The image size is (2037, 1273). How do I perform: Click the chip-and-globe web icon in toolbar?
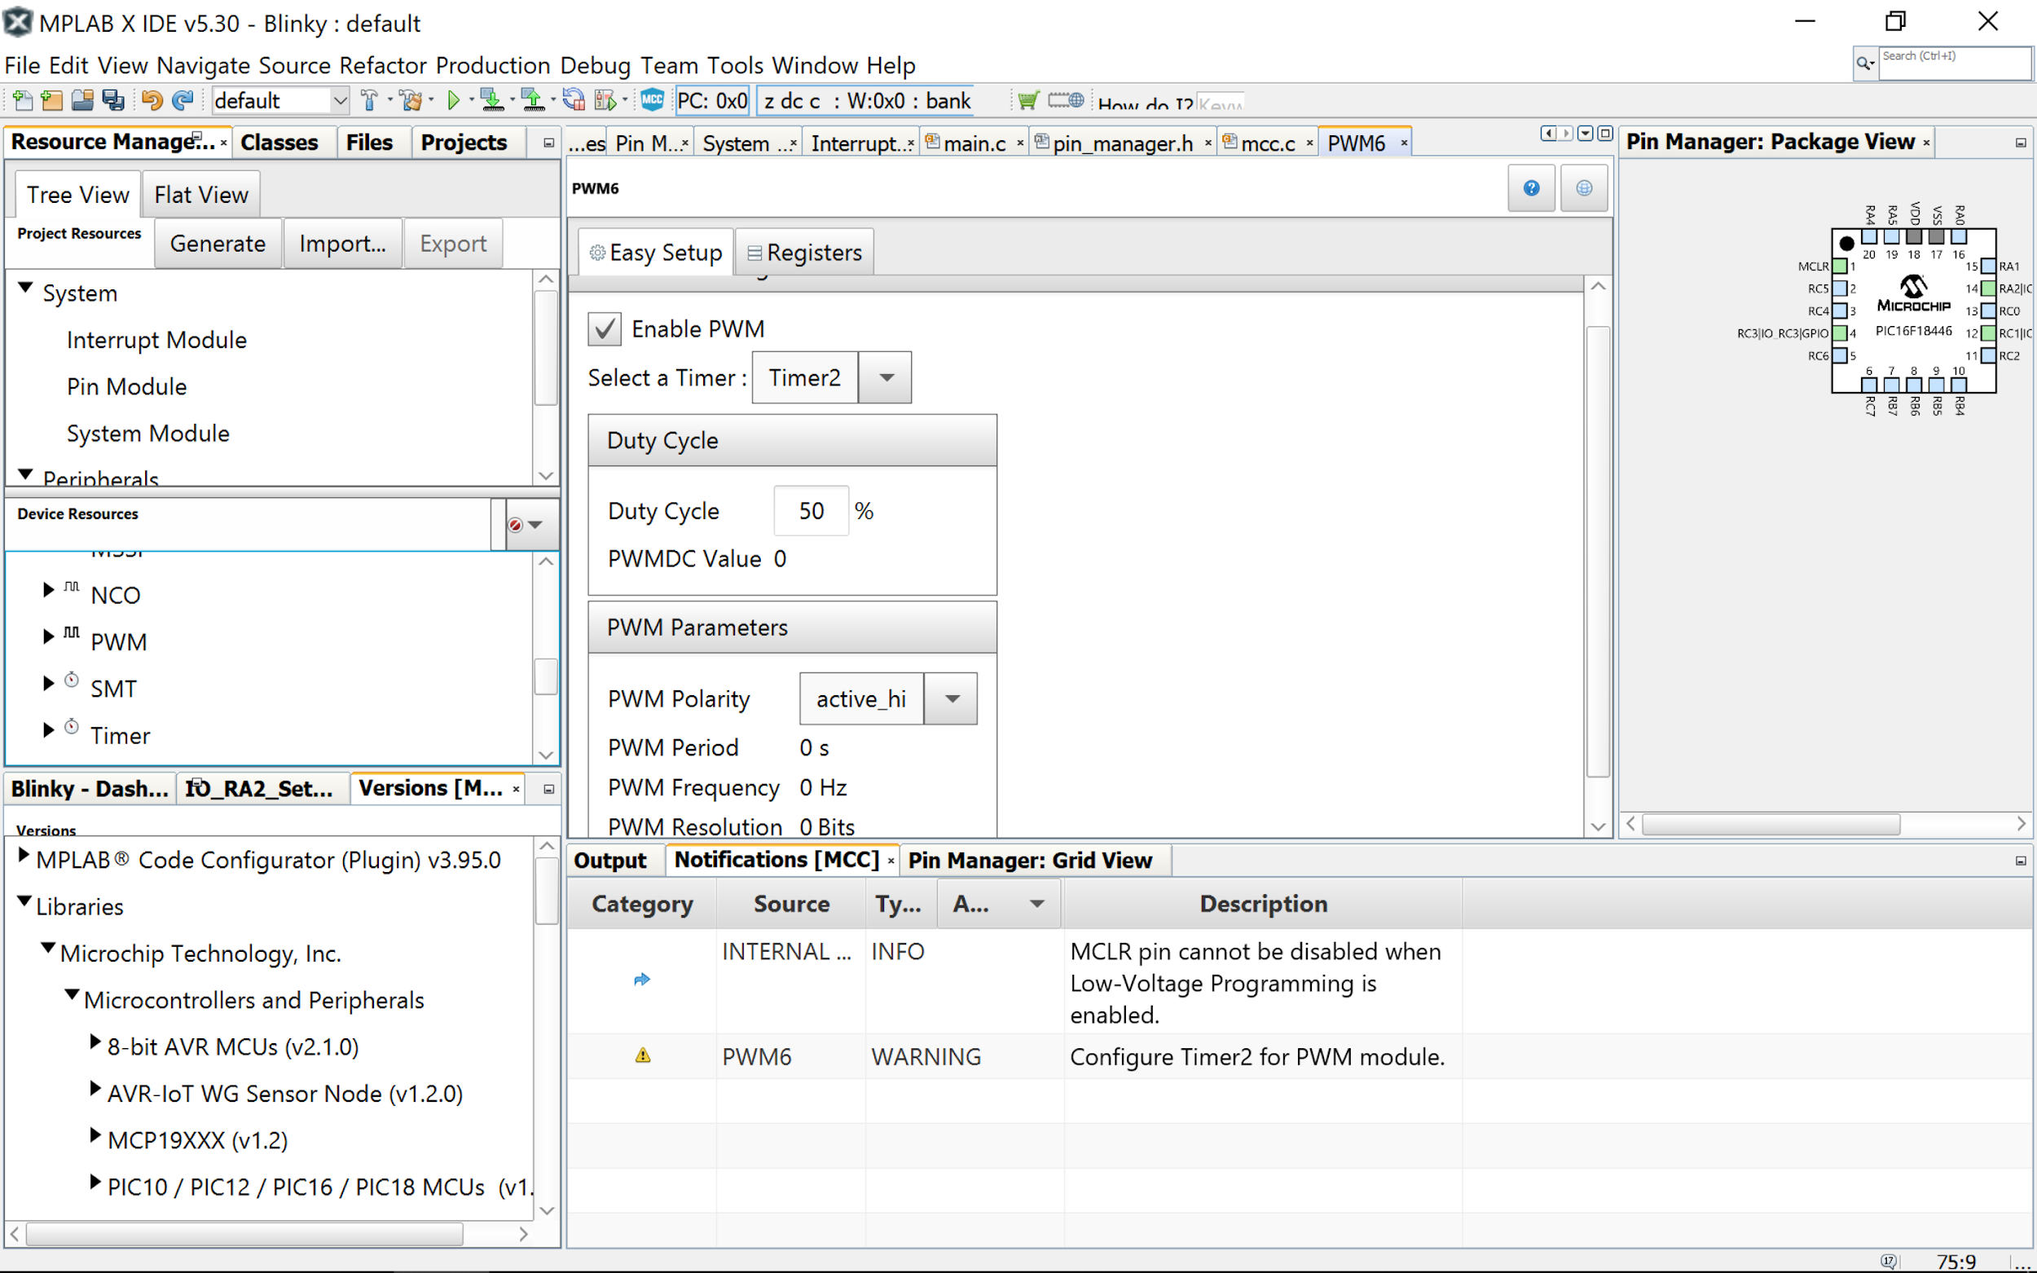[1066, 101]
